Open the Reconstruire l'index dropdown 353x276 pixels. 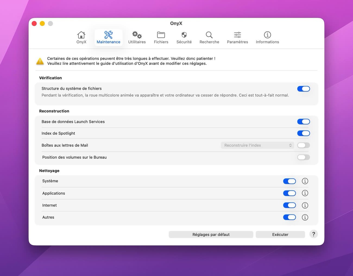(x=257, y=145)
